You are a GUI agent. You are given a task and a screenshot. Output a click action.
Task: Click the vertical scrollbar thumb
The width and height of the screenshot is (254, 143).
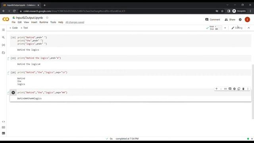point(253,92)
